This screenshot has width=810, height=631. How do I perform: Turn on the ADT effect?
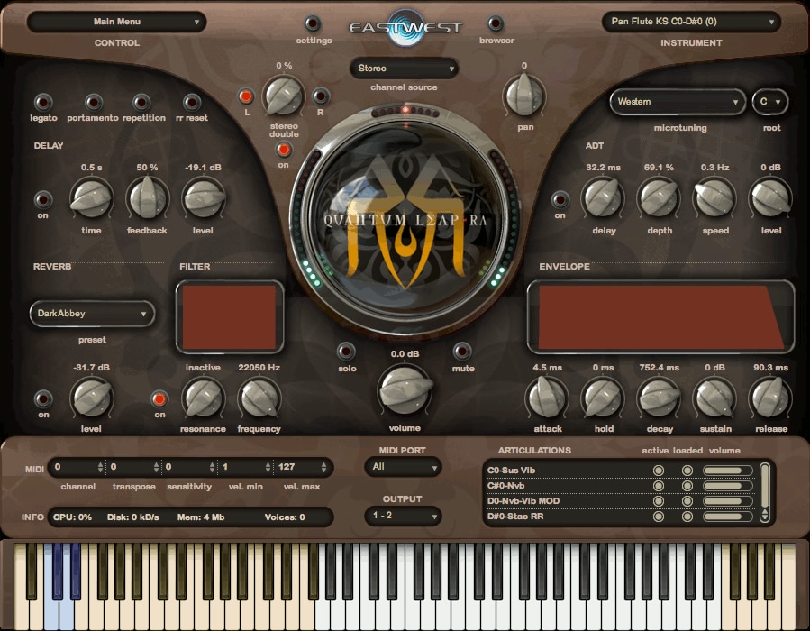coord(560,199)
